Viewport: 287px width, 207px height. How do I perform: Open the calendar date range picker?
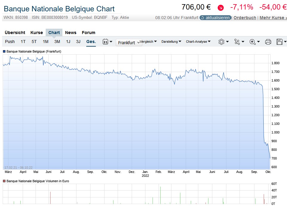(107, 42)
